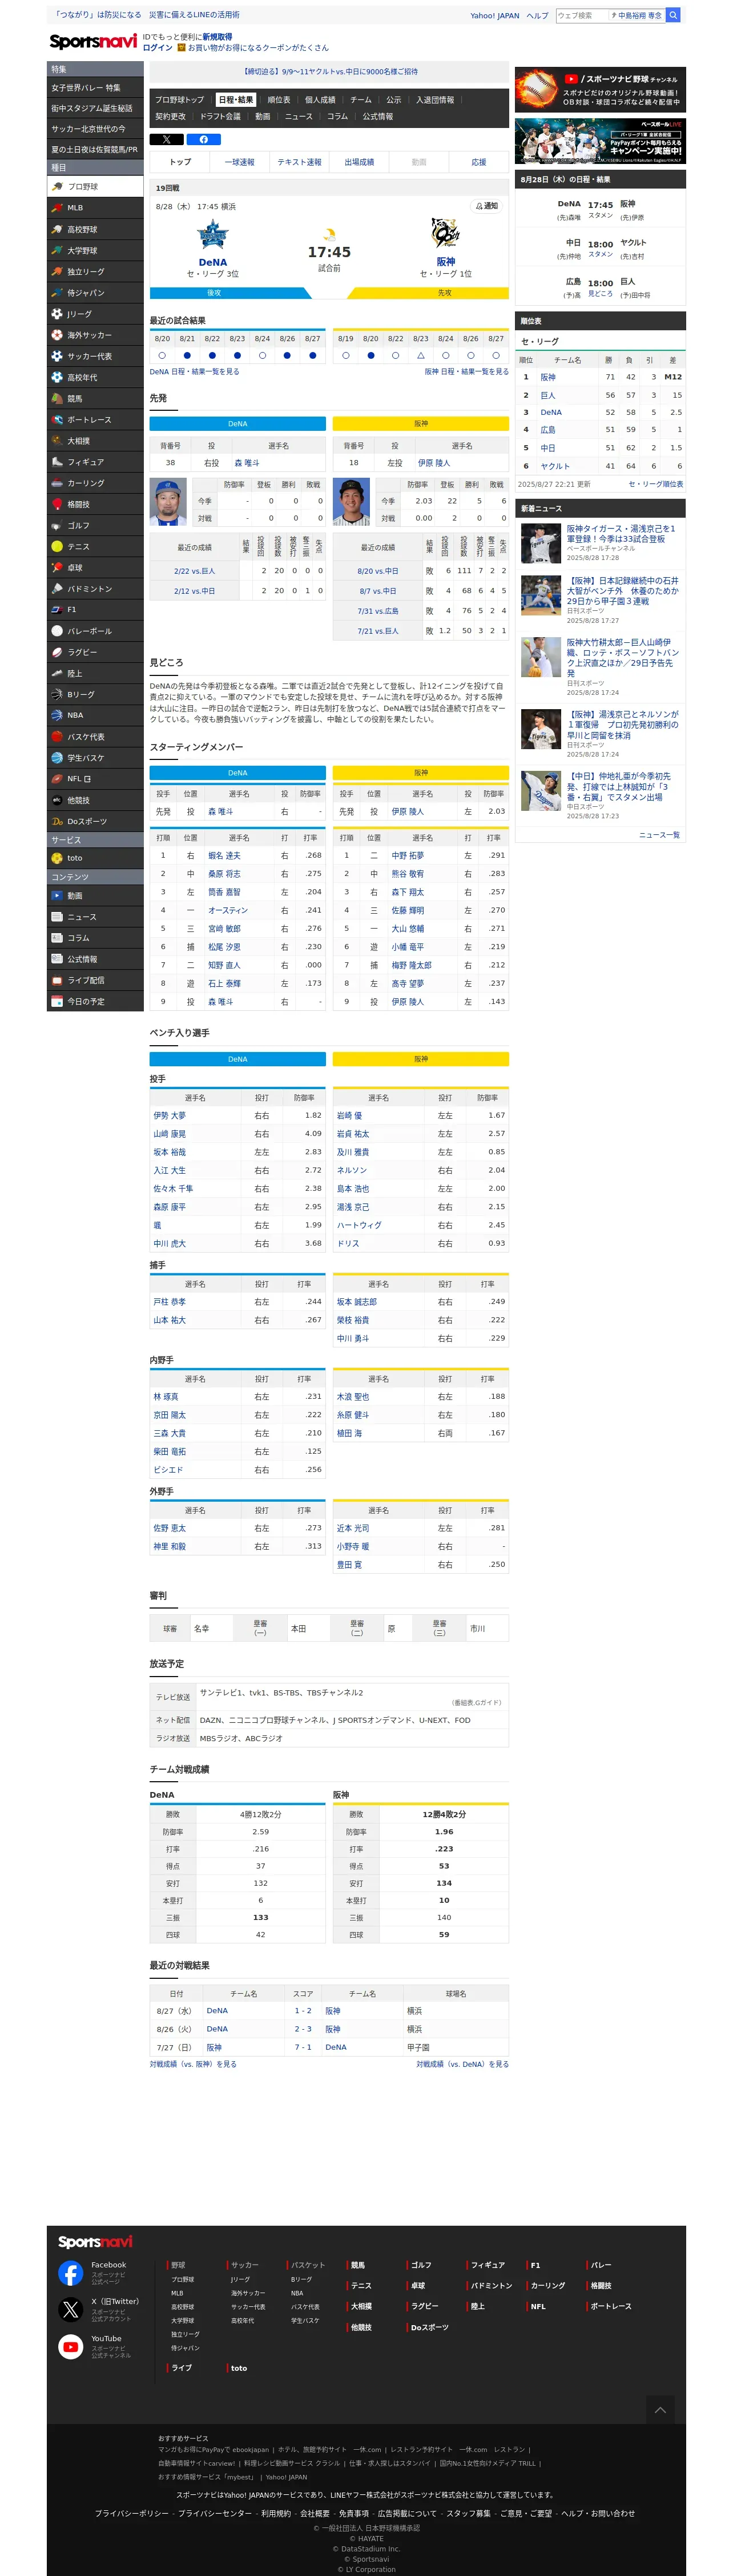The image size is (733, 2576).
Task: Click the 新規取得 ID link
Action: [x=217, y=37]
